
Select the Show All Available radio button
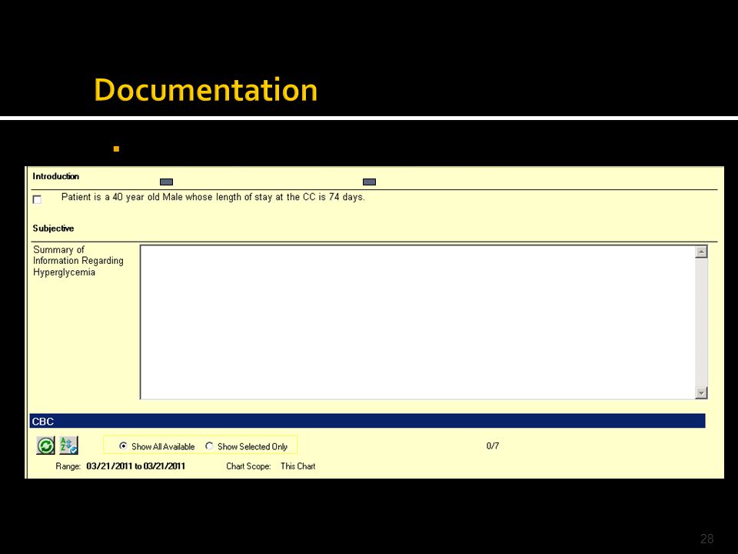pyautogui.click(x=123, y=446)
